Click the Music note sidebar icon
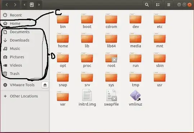Image resolution: width=194 pixels, height=133 pixels. (5, 49)
